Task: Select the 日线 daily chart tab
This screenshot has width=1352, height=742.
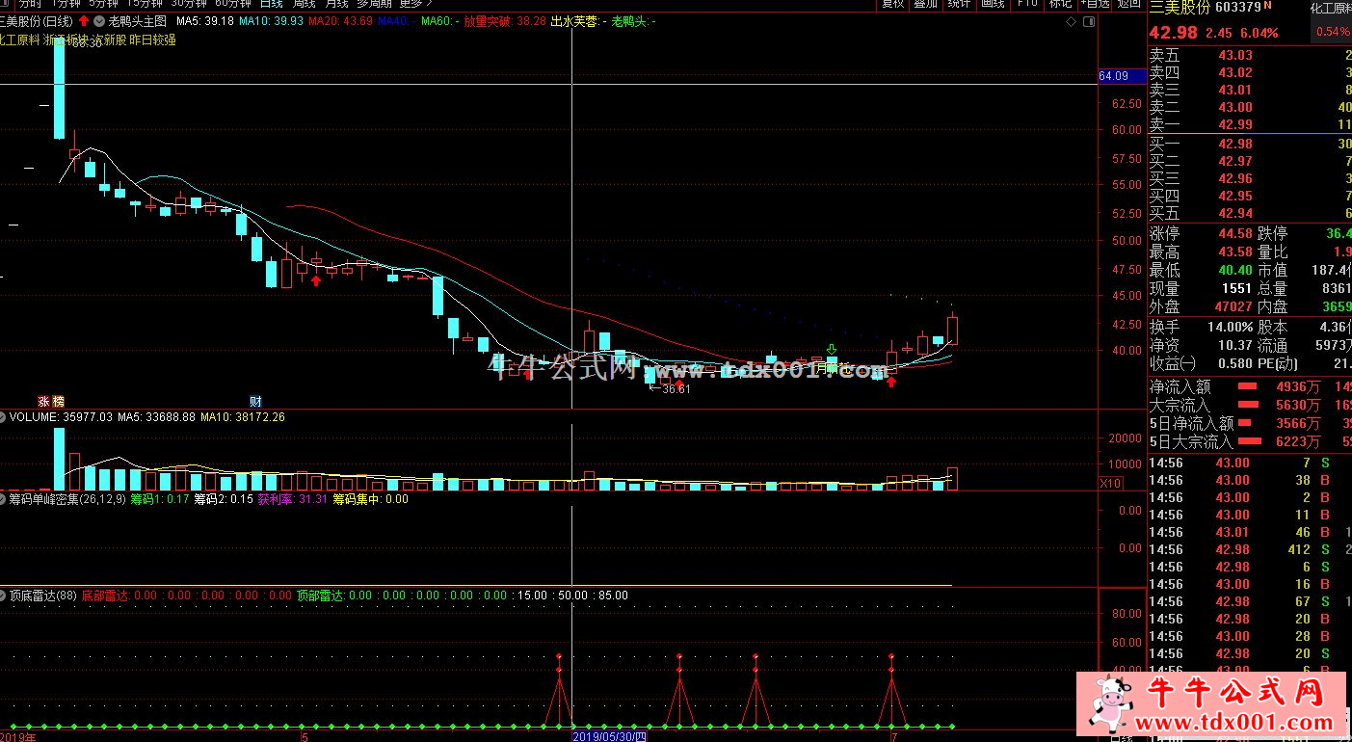Action: pyautogui.click(x=272, y=4)
